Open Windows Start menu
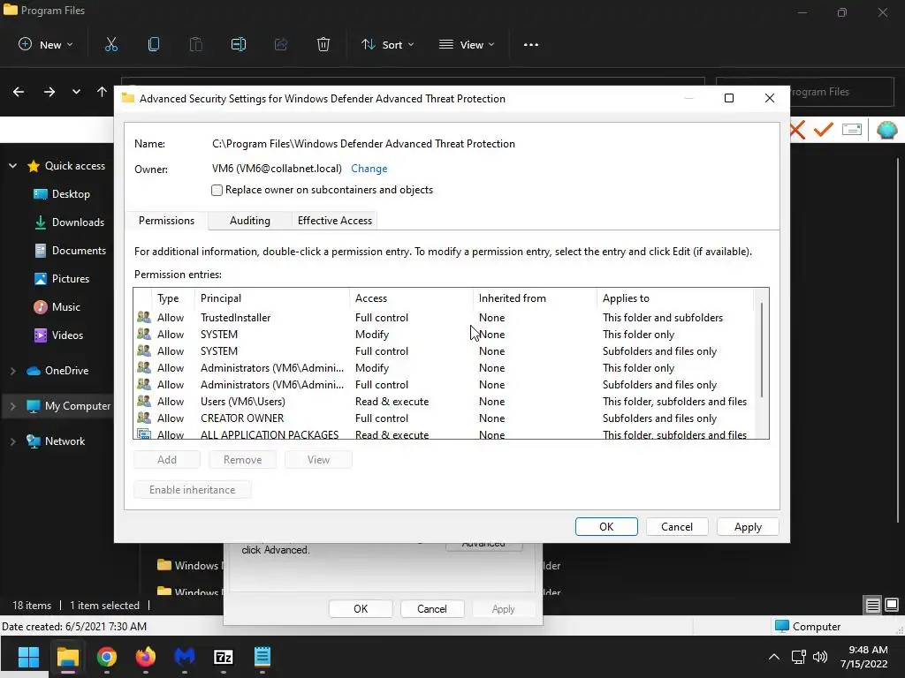905x678 pixels. point(28,657)
